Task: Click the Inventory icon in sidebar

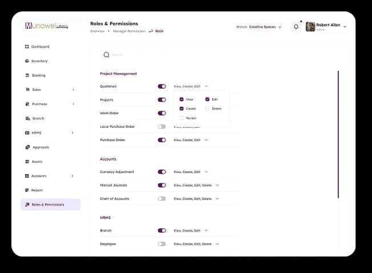Action: tap(27, 61)
